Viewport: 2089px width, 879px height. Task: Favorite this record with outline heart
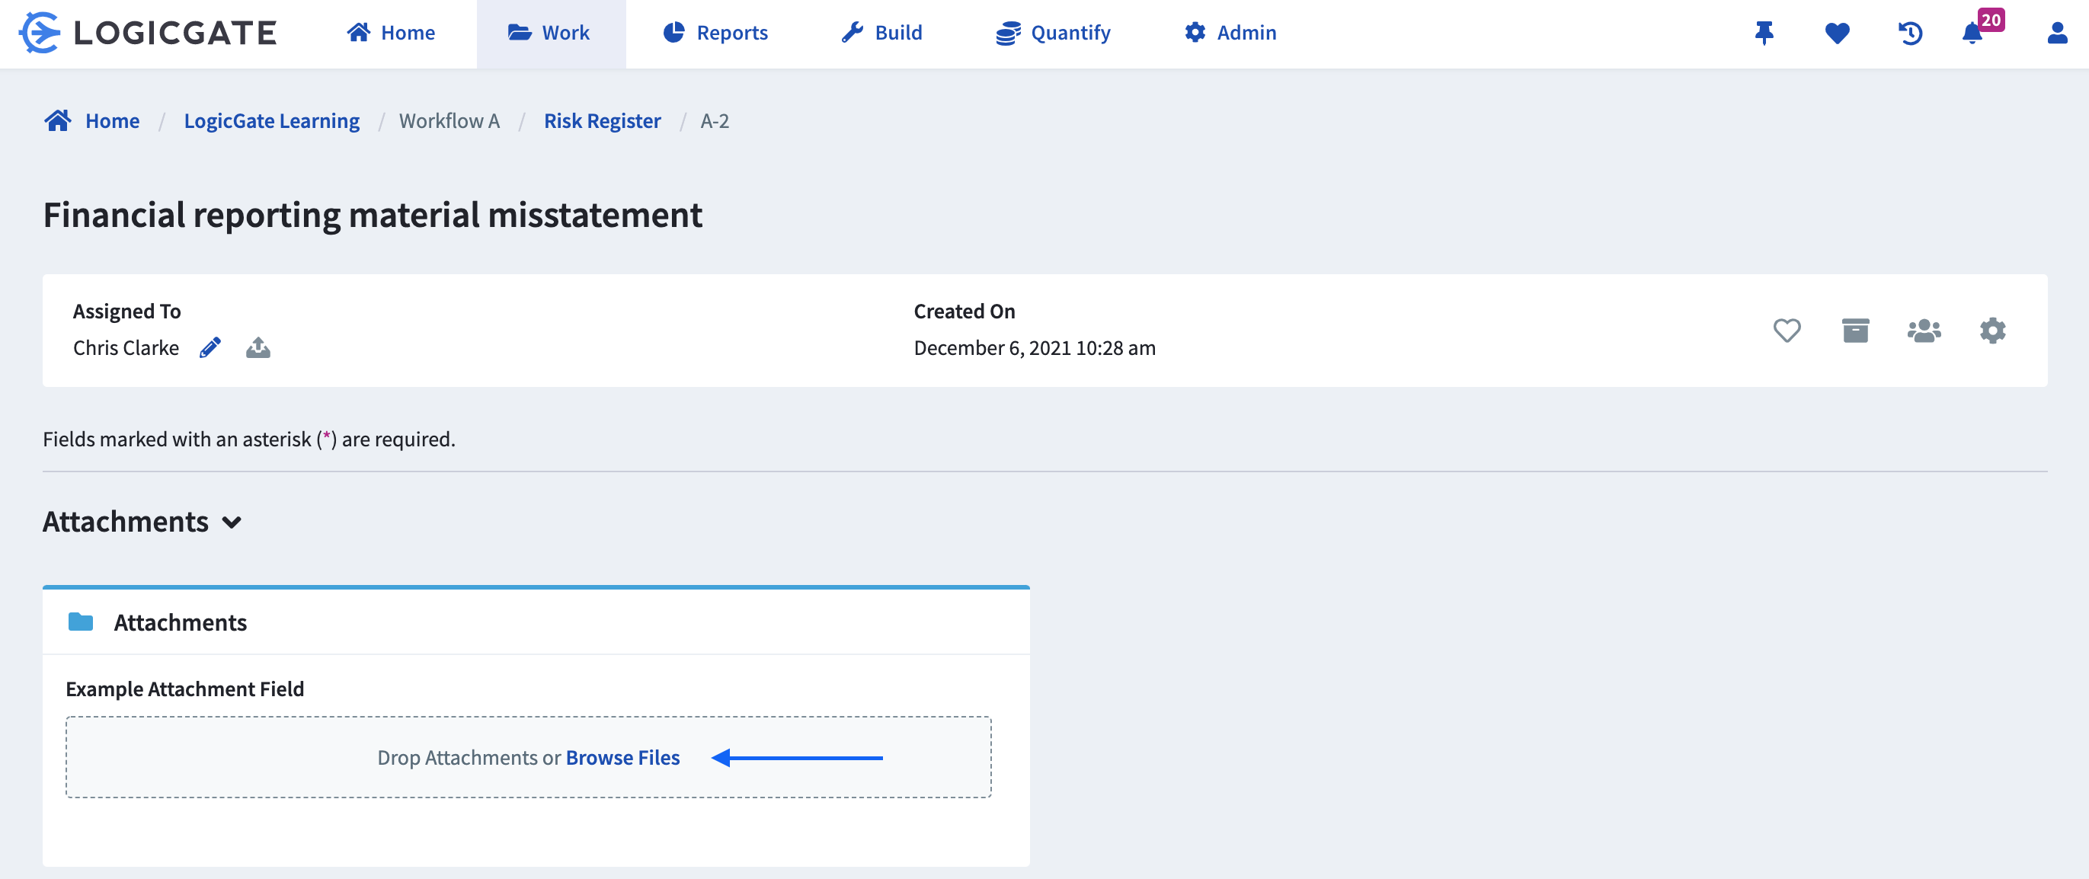[1787, 331]
